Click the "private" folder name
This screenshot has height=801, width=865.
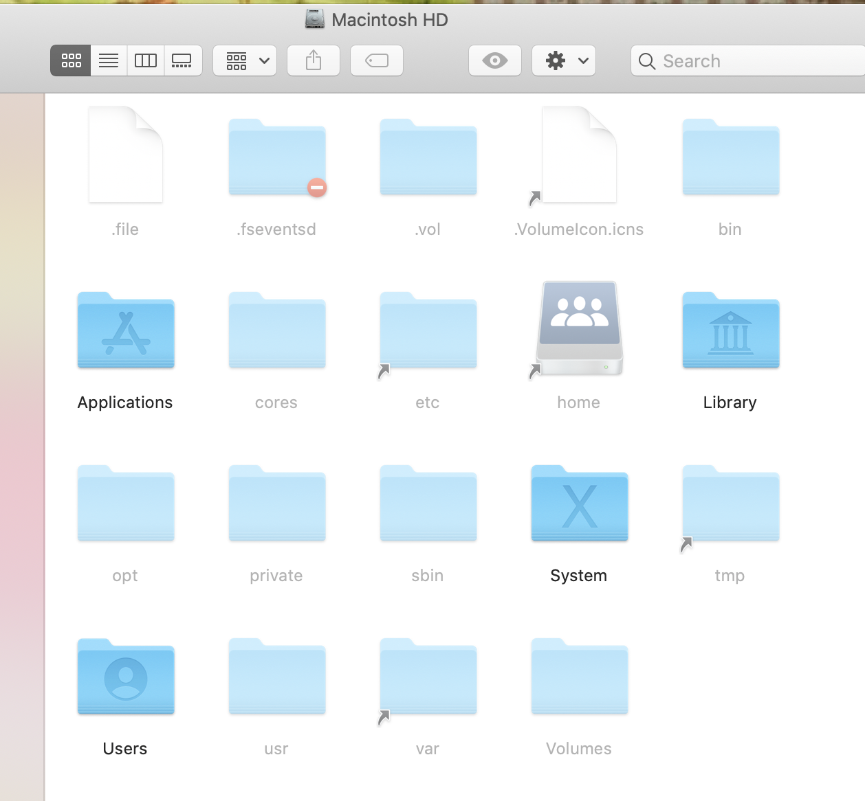[276, 576]
